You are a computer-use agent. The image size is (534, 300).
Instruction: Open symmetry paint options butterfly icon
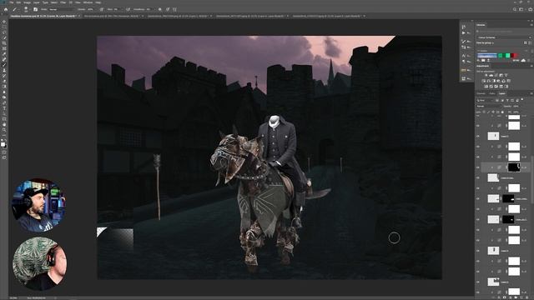174,9
